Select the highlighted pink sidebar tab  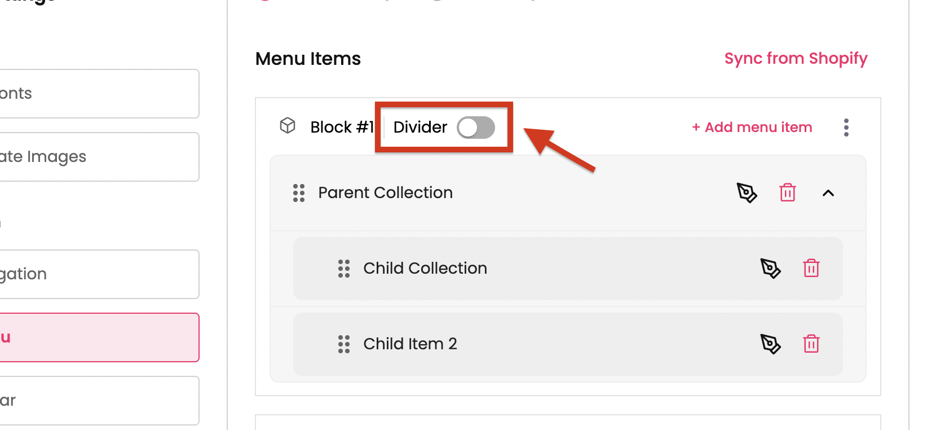[99, 337]
